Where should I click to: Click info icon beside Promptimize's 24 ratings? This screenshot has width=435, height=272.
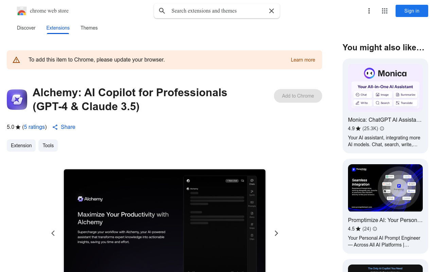[x=375, y=229]
